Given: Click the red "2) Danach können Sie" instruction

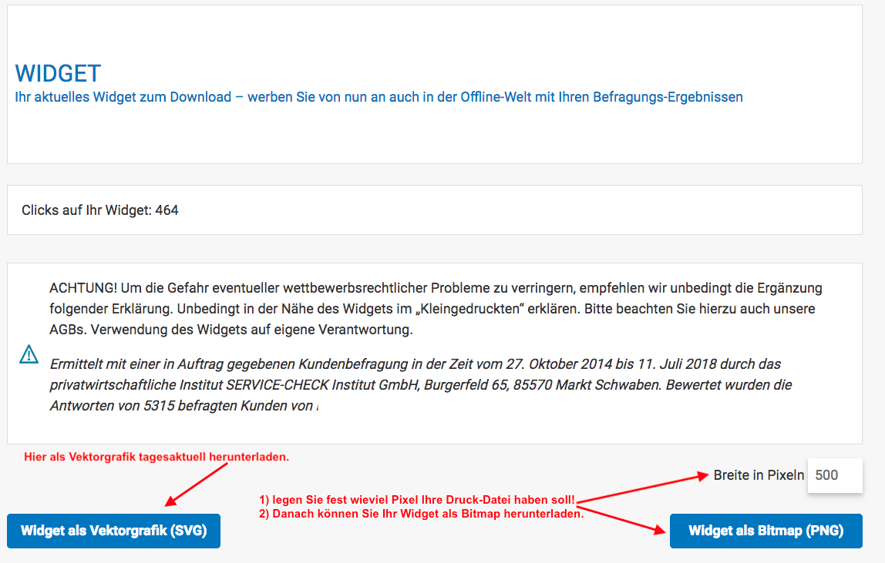Looking at the screenshot, I should [421, 514].
